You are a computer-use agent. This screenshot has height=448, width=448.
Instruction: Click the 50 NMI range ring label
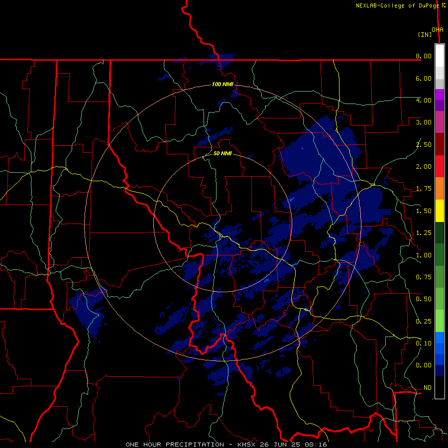click(223, 153)
